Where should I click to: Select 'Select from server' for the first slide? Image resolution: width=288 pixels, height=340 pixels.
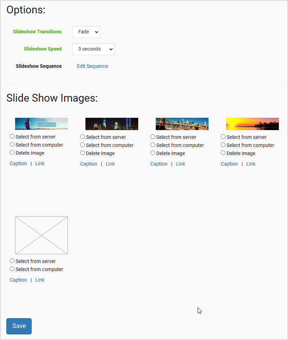click(x=12, y=136)
